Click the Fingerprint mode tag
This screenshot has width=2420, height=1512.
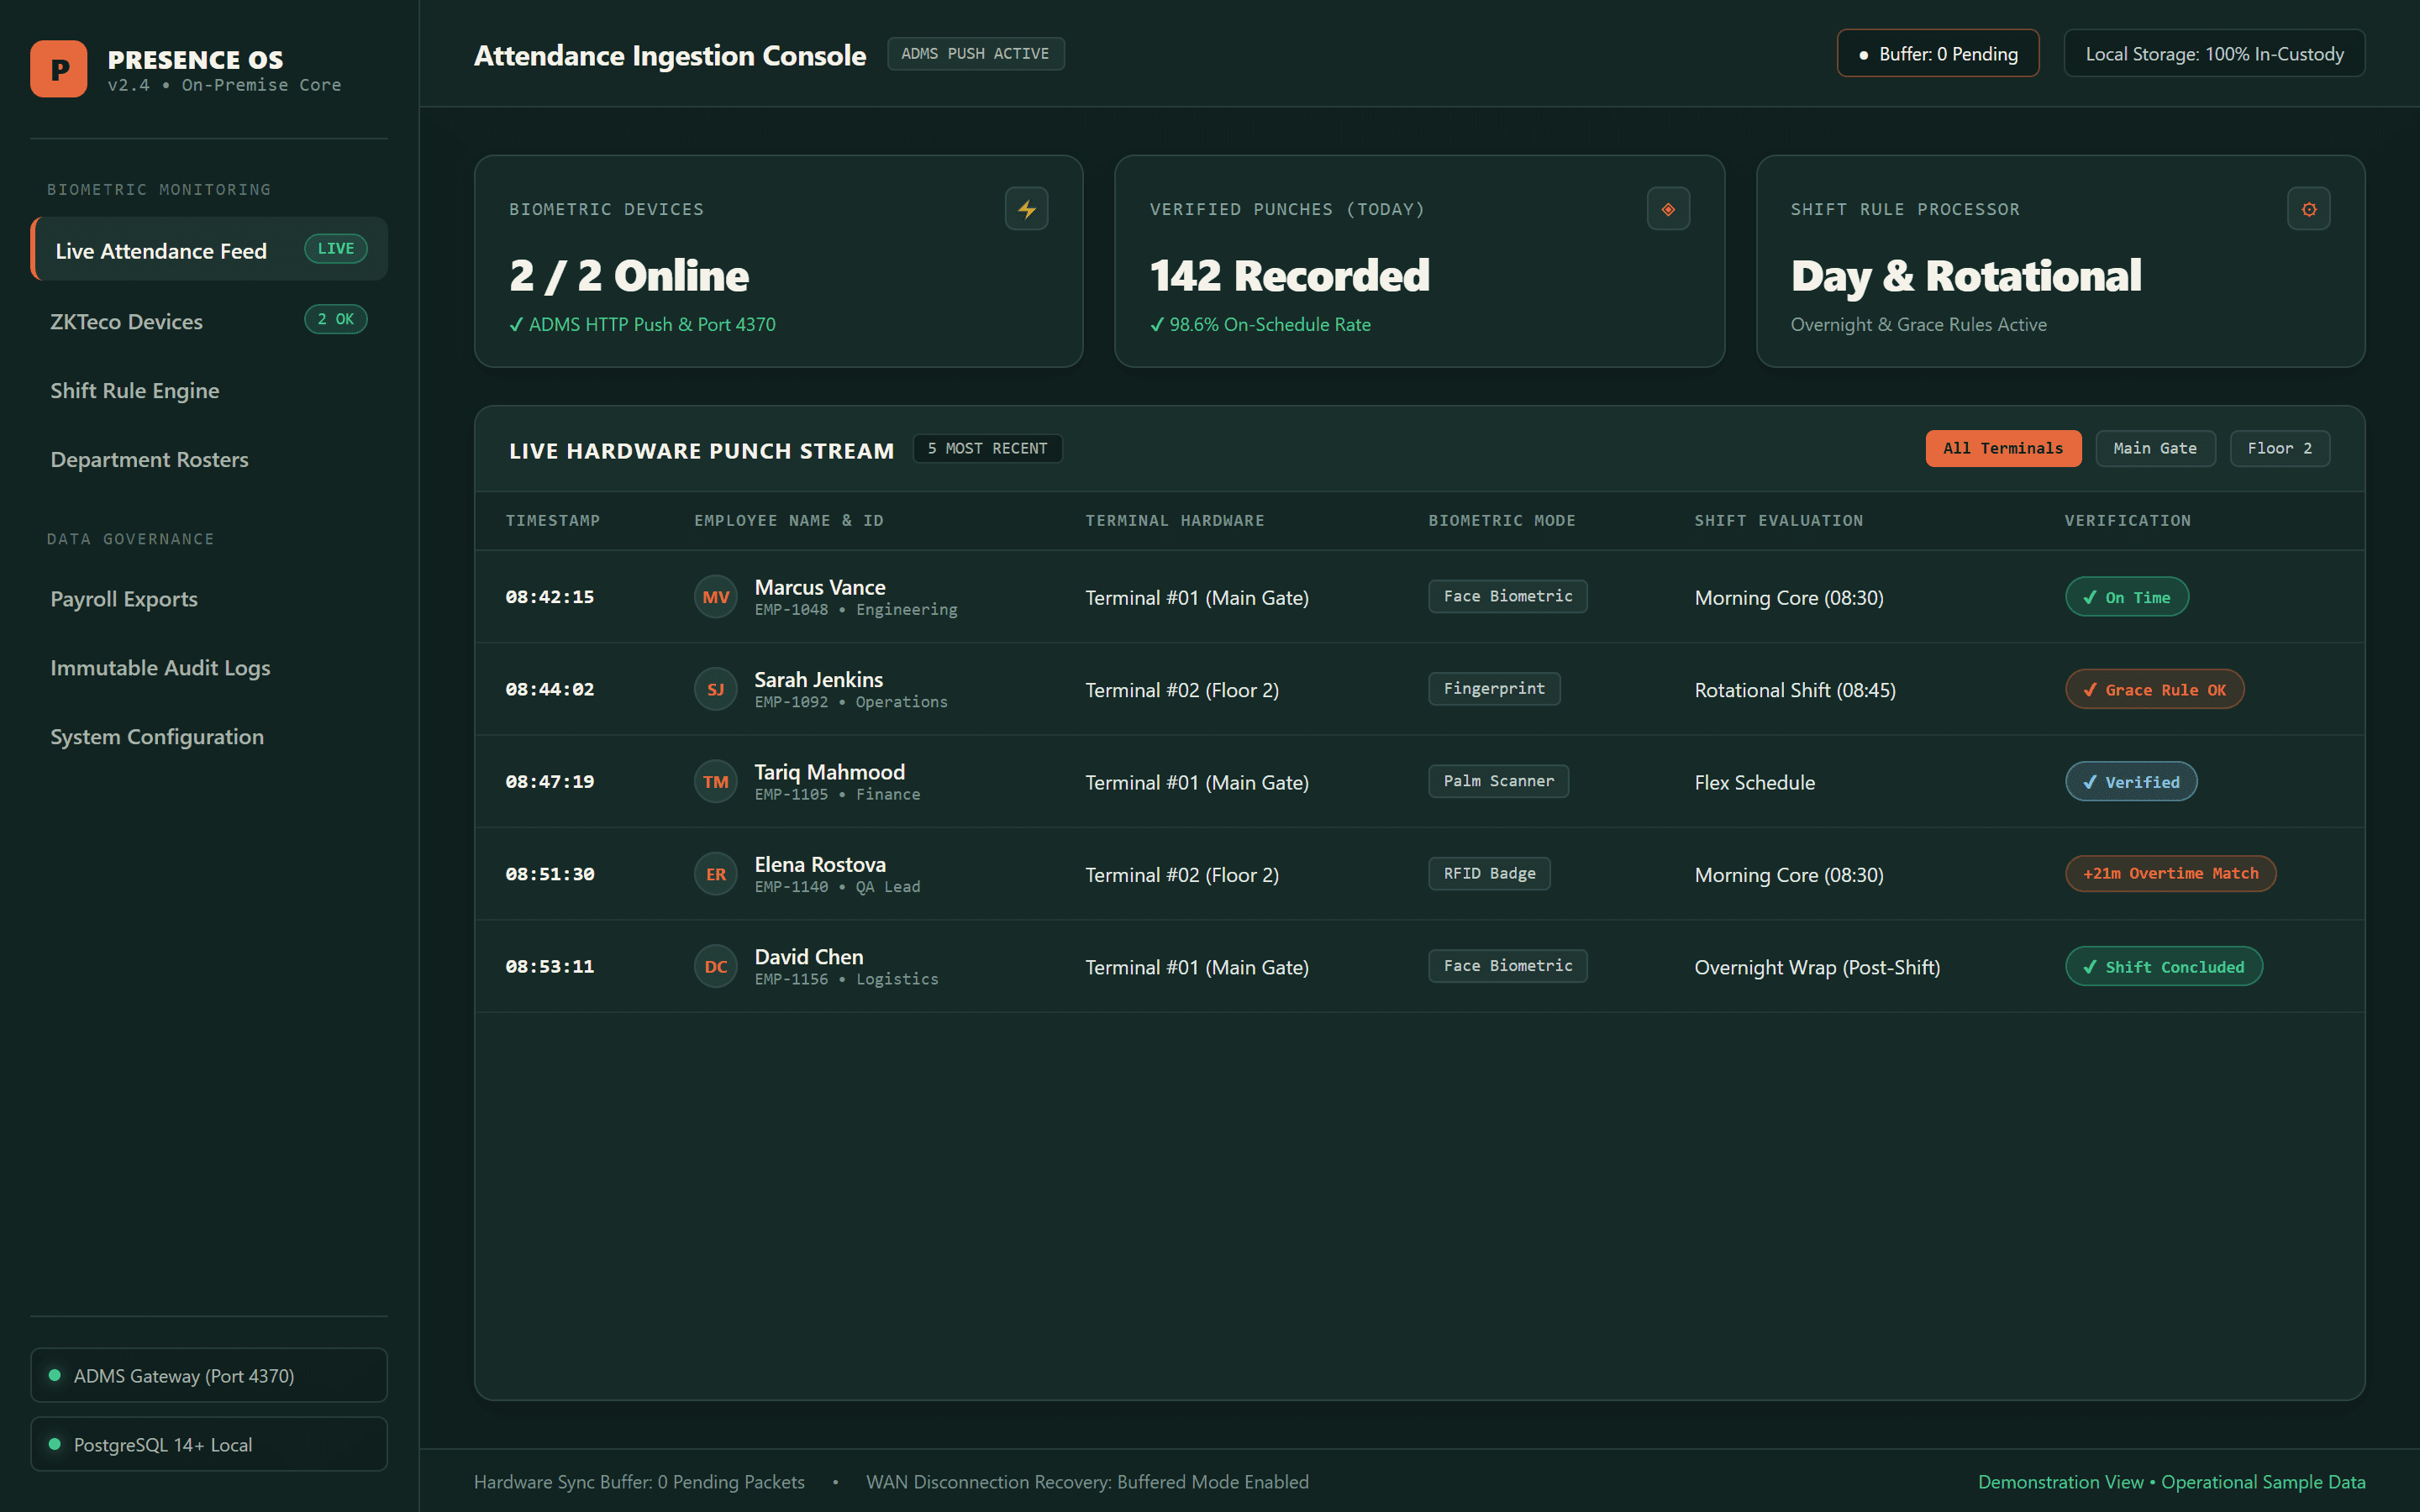pos(1494,689)
